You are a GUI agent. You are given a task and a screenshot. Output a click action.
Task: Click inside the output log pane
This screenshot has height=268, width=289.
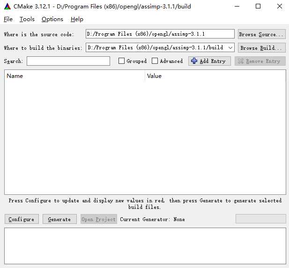[x=145, y=246]
